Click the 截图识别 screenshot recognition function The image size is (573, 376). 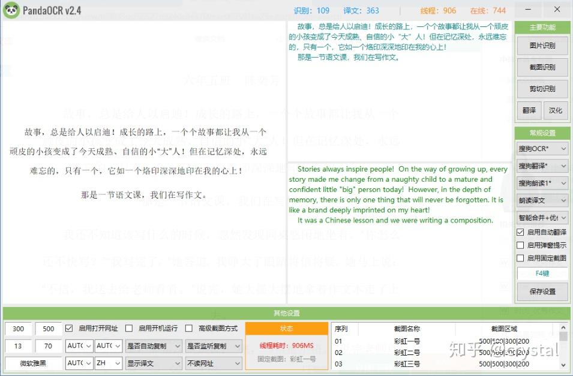point(542,68)
